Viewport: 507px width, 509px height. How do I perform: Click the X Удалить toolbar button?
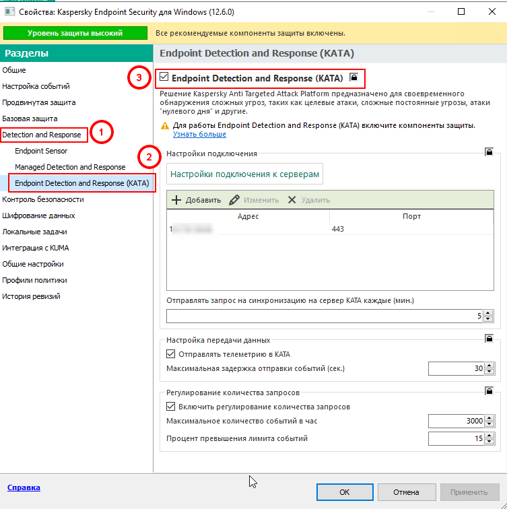tap(308, 200)
